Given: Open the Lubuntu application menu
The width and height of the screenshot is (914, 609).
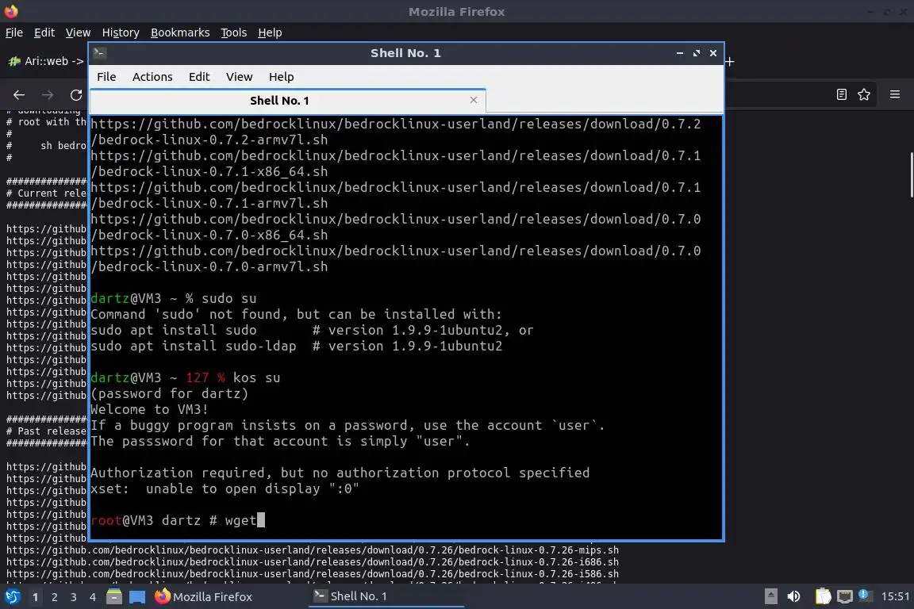Looking at the screenshot, I should point(12,597).
